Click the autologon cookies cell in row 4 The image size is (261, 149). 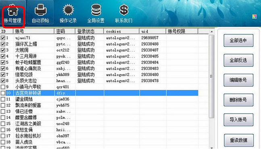coord(121,56)
